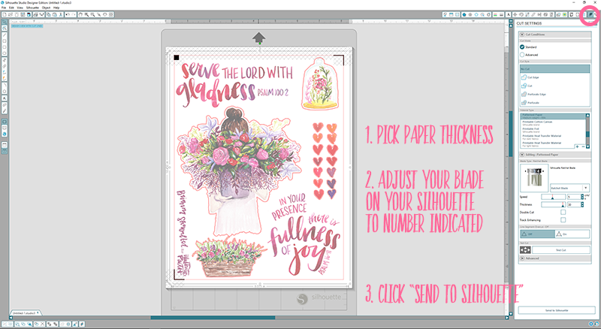Image resolution: width=601 pixels, height=329 pixels.
Task: Pick the Draw an Ellipse tool
Action: (x=5, y=53)
